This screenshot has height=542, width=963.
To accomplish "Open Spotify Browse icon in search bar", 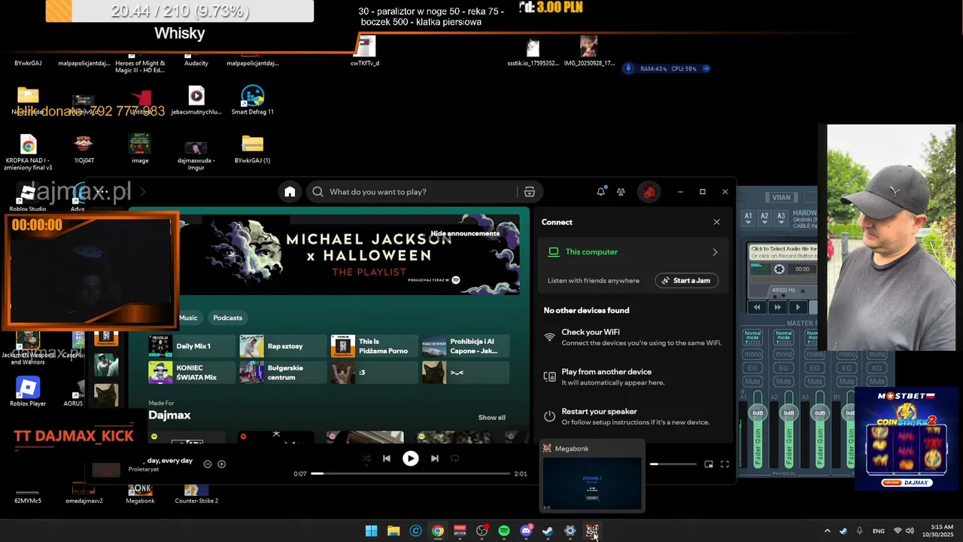I will (530, 192).
